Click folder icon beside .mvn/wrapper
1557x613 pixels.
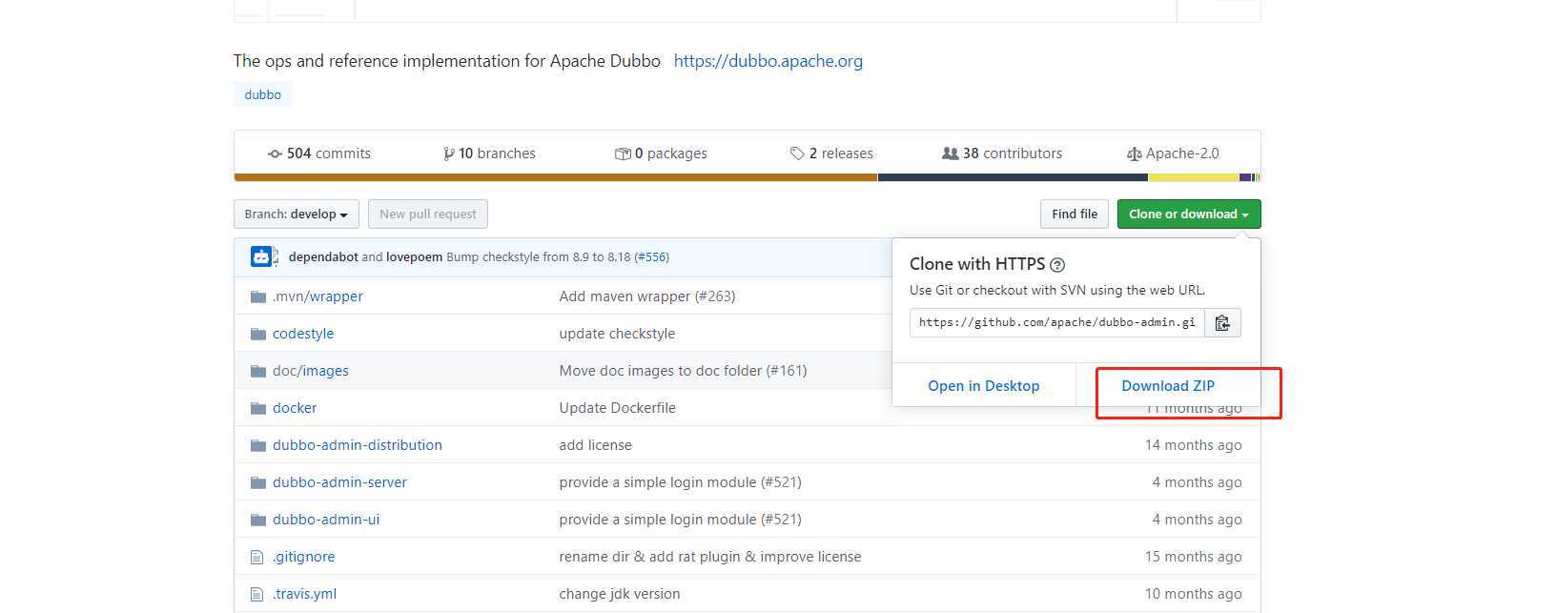point(257,296)
